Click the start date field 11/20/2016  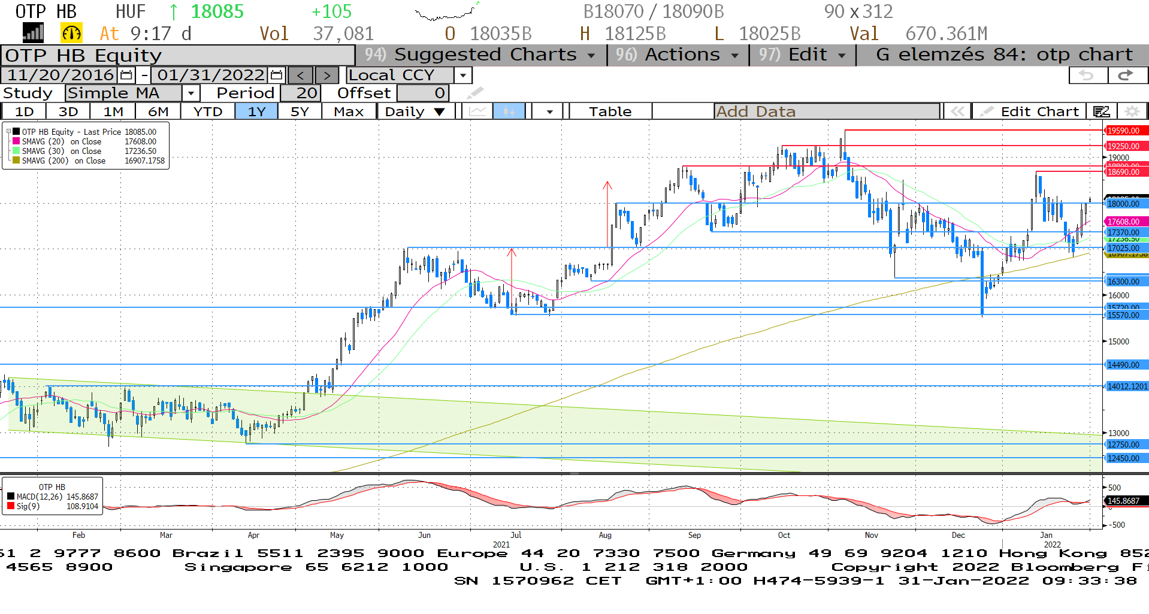click(x=61, y=75)
